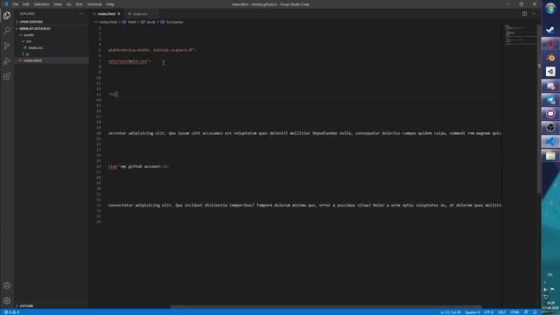Viewport: 560px width, 315px height.
Task: Click the errors and warnings status indicator
Action: 11,312
